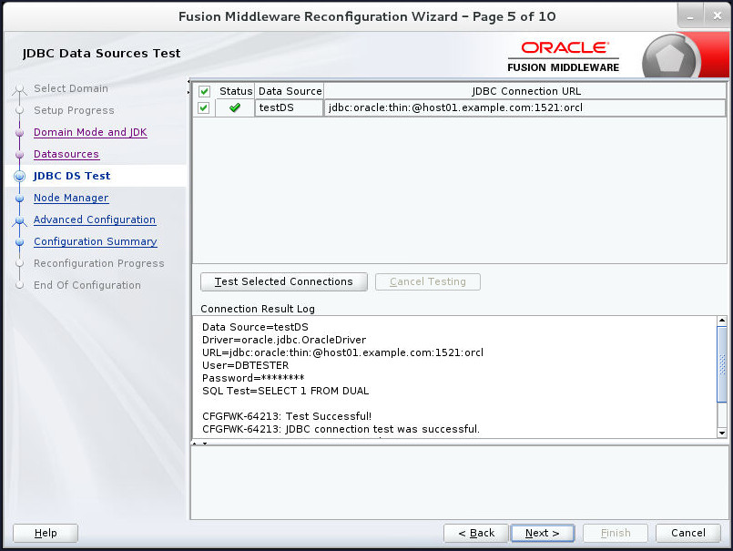Click End Of Configuration step
733x551 pixels.
pyautogui.click(x=87, y=285)
